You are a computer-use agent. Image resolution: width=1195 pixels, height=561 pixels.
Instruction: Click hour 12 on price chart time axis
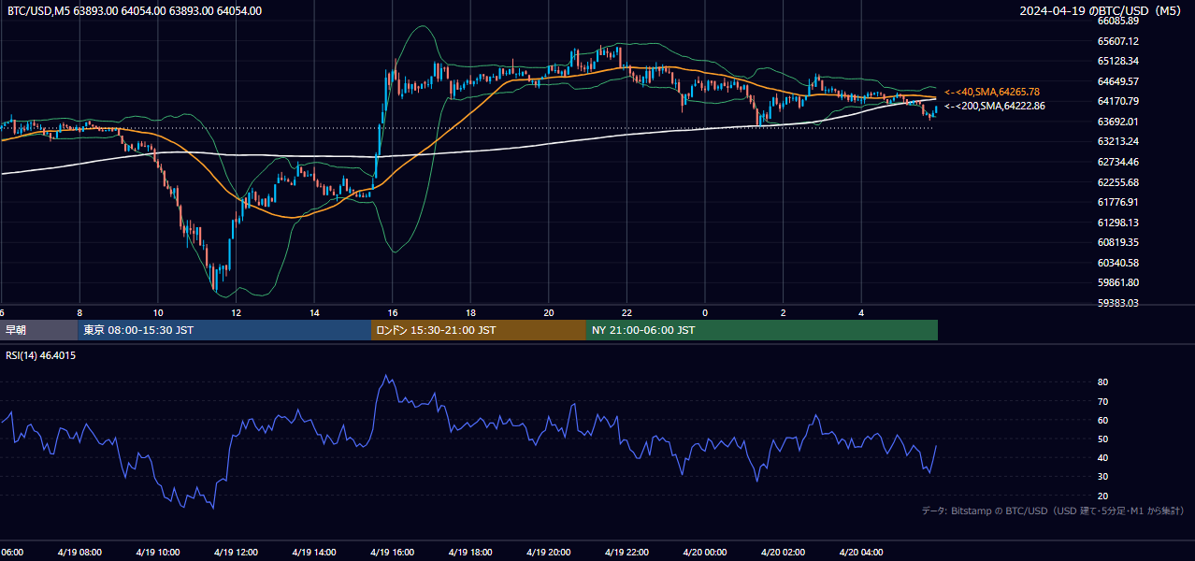[x=237, y=313]
